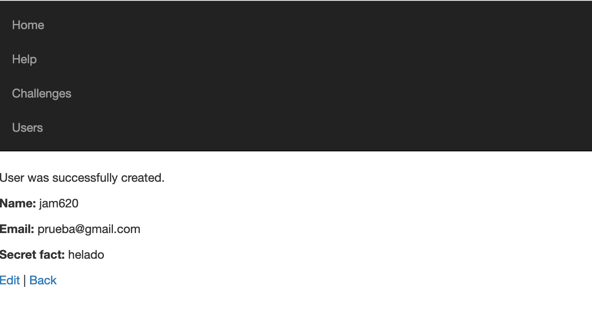The image size is (592, 319).
Task: Click the 'User was successfully created.' notice
Action: pyautogui.click(x=82, y=177)
